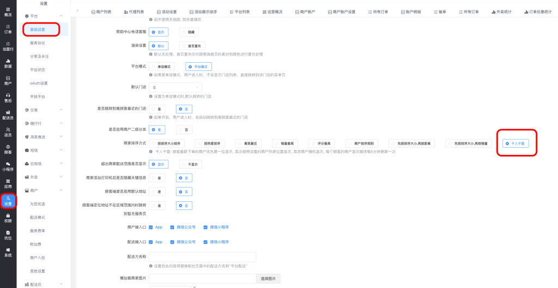Click the 订单 orders sidebar icon

[8, 29]
